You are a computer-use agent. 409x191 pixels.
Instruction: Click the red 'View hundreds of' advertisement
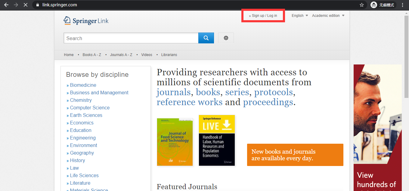377,128
